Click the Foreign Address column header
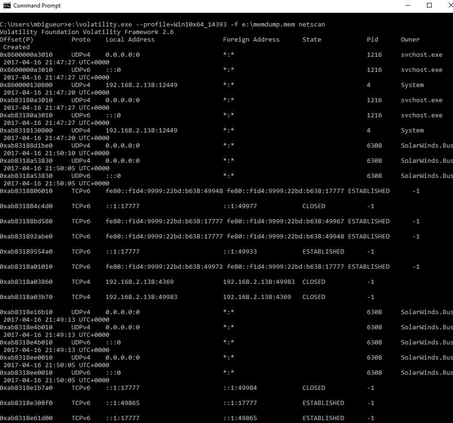453x423 pixels. [x=251, y=40]
